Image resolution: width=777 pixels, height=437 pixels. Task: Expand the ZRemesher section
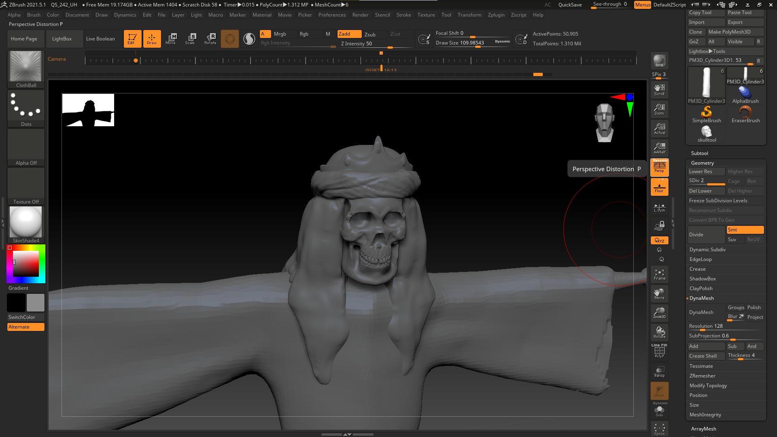coord(702,376)
